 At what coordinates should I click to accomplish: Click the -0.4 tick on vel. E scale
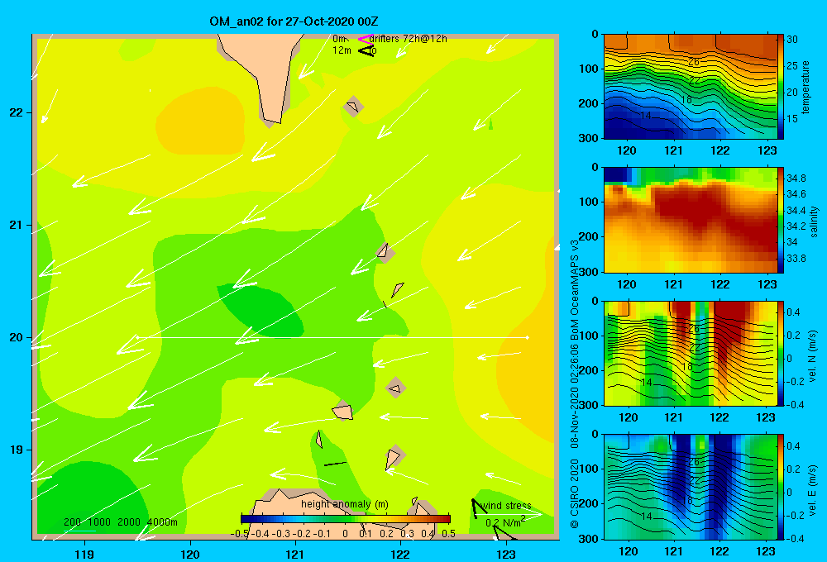click(796, 538)
